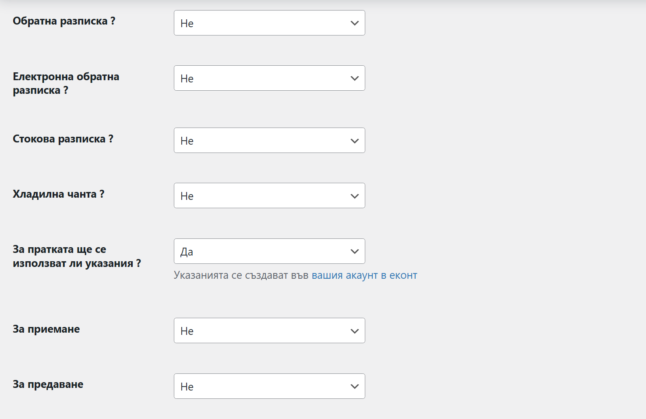Click the chevron arrow of За предаване select
The width and height of the screenshot is (646, 419).
coord(355,387)
